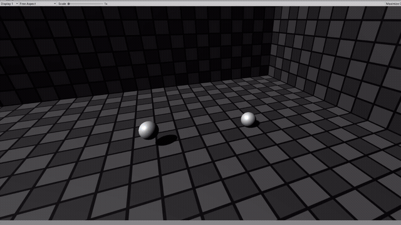Viewport: 401px width, 225px height.
Task: Click the corner where both walls meet the floor
Action: 268,75
